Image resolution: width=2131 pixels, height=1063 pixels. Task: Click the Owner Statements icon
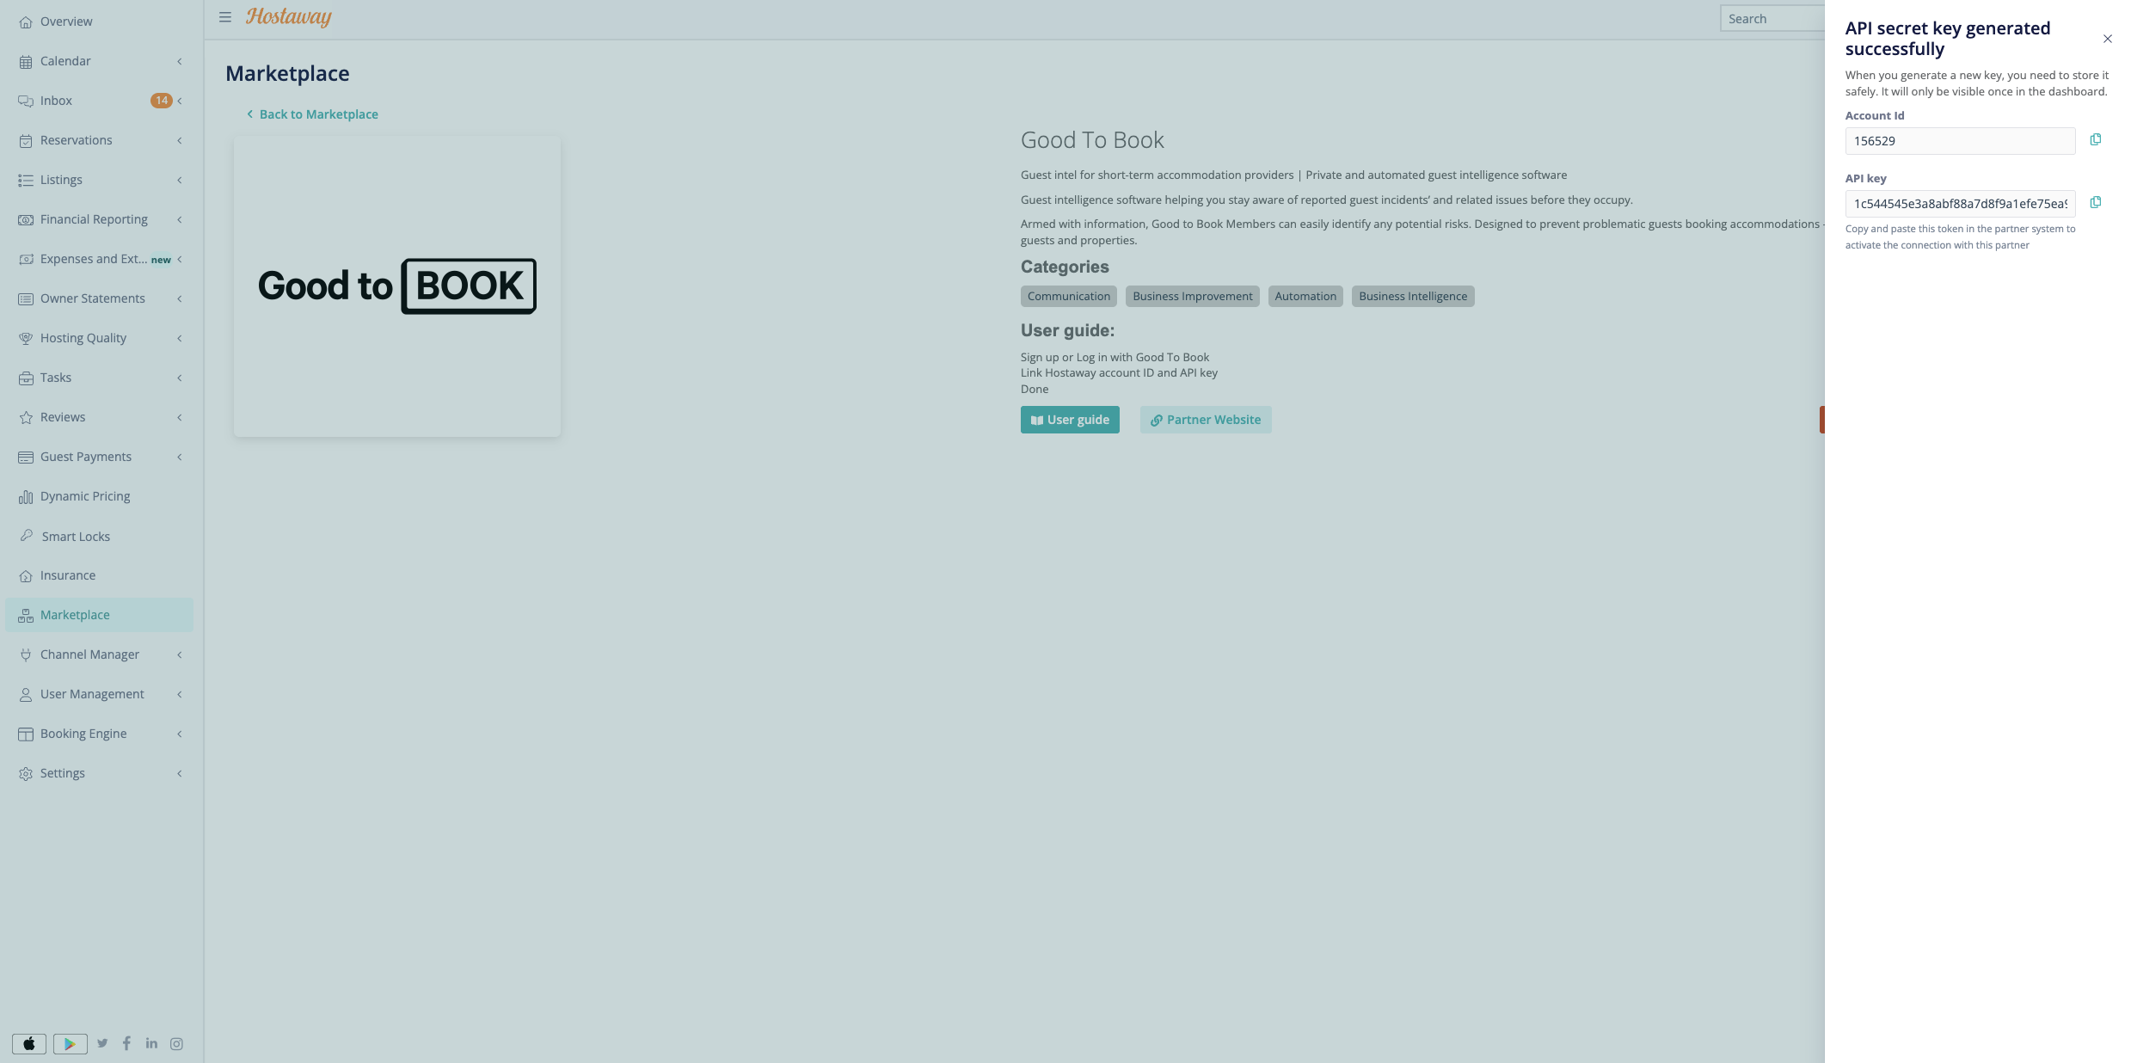coord(26,298)
